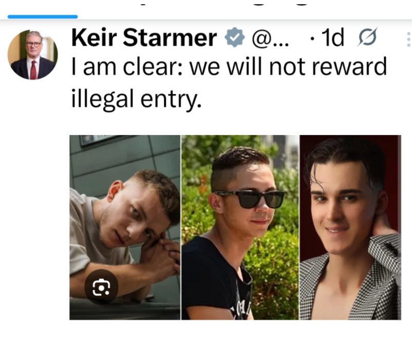This screenshot has width=412, height=353.
Task: Click the Keir Starmer display name
Action: (x=144, y=37)
